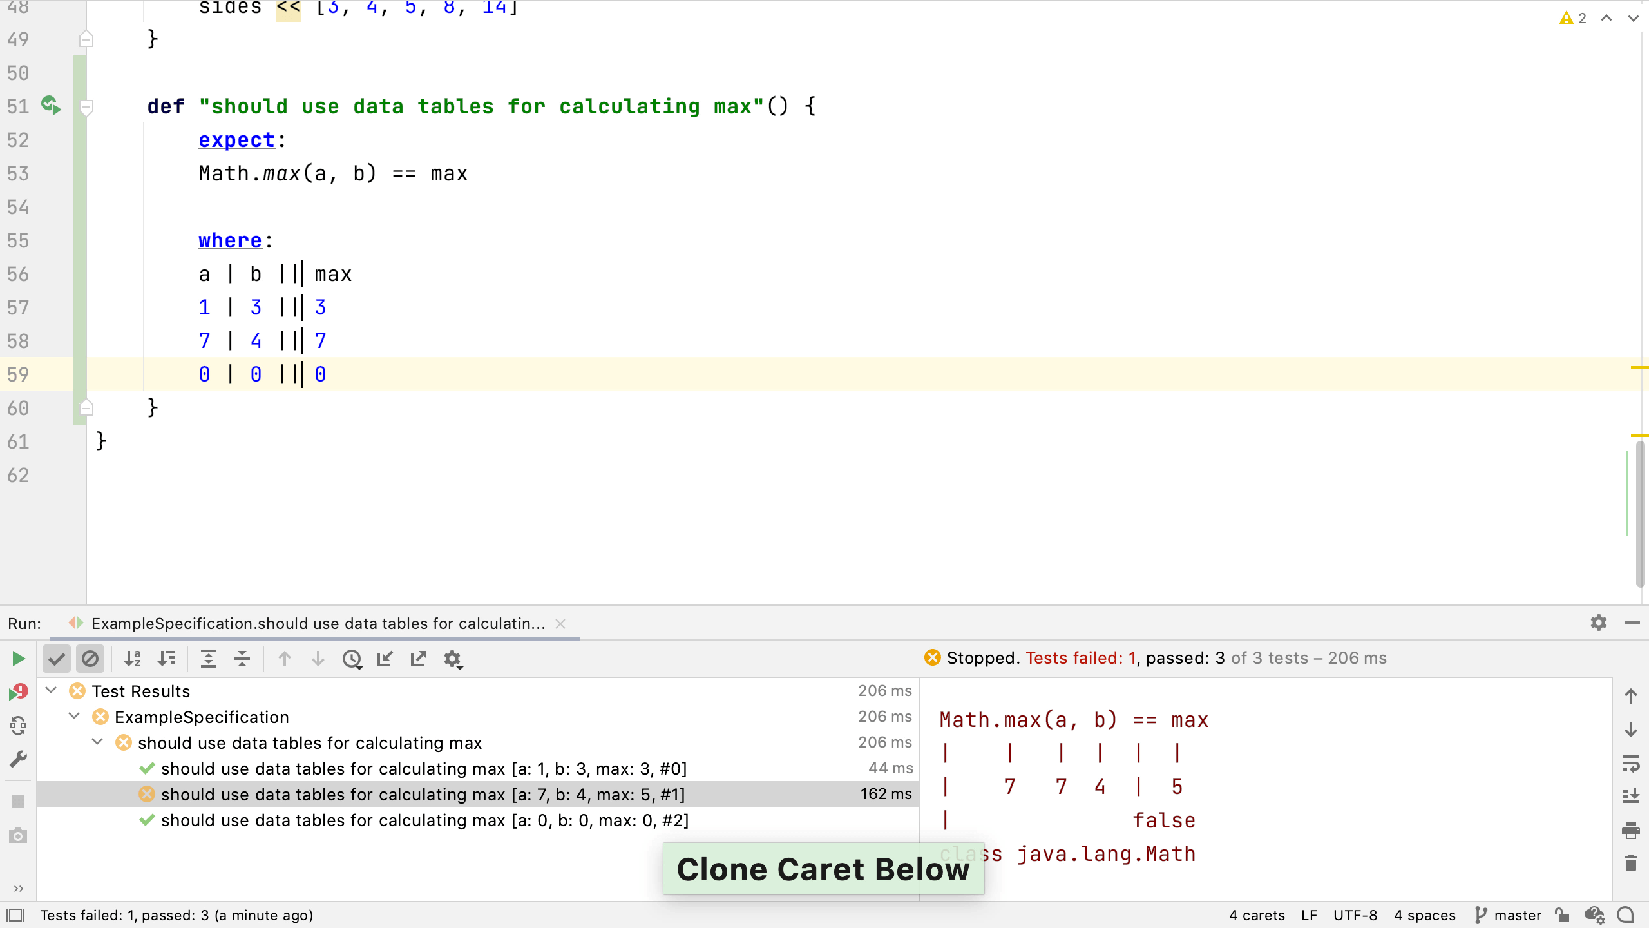The image size is (1649, 928).
Task: Collapse 'should use data tables' test node
Action: [98, 742]
